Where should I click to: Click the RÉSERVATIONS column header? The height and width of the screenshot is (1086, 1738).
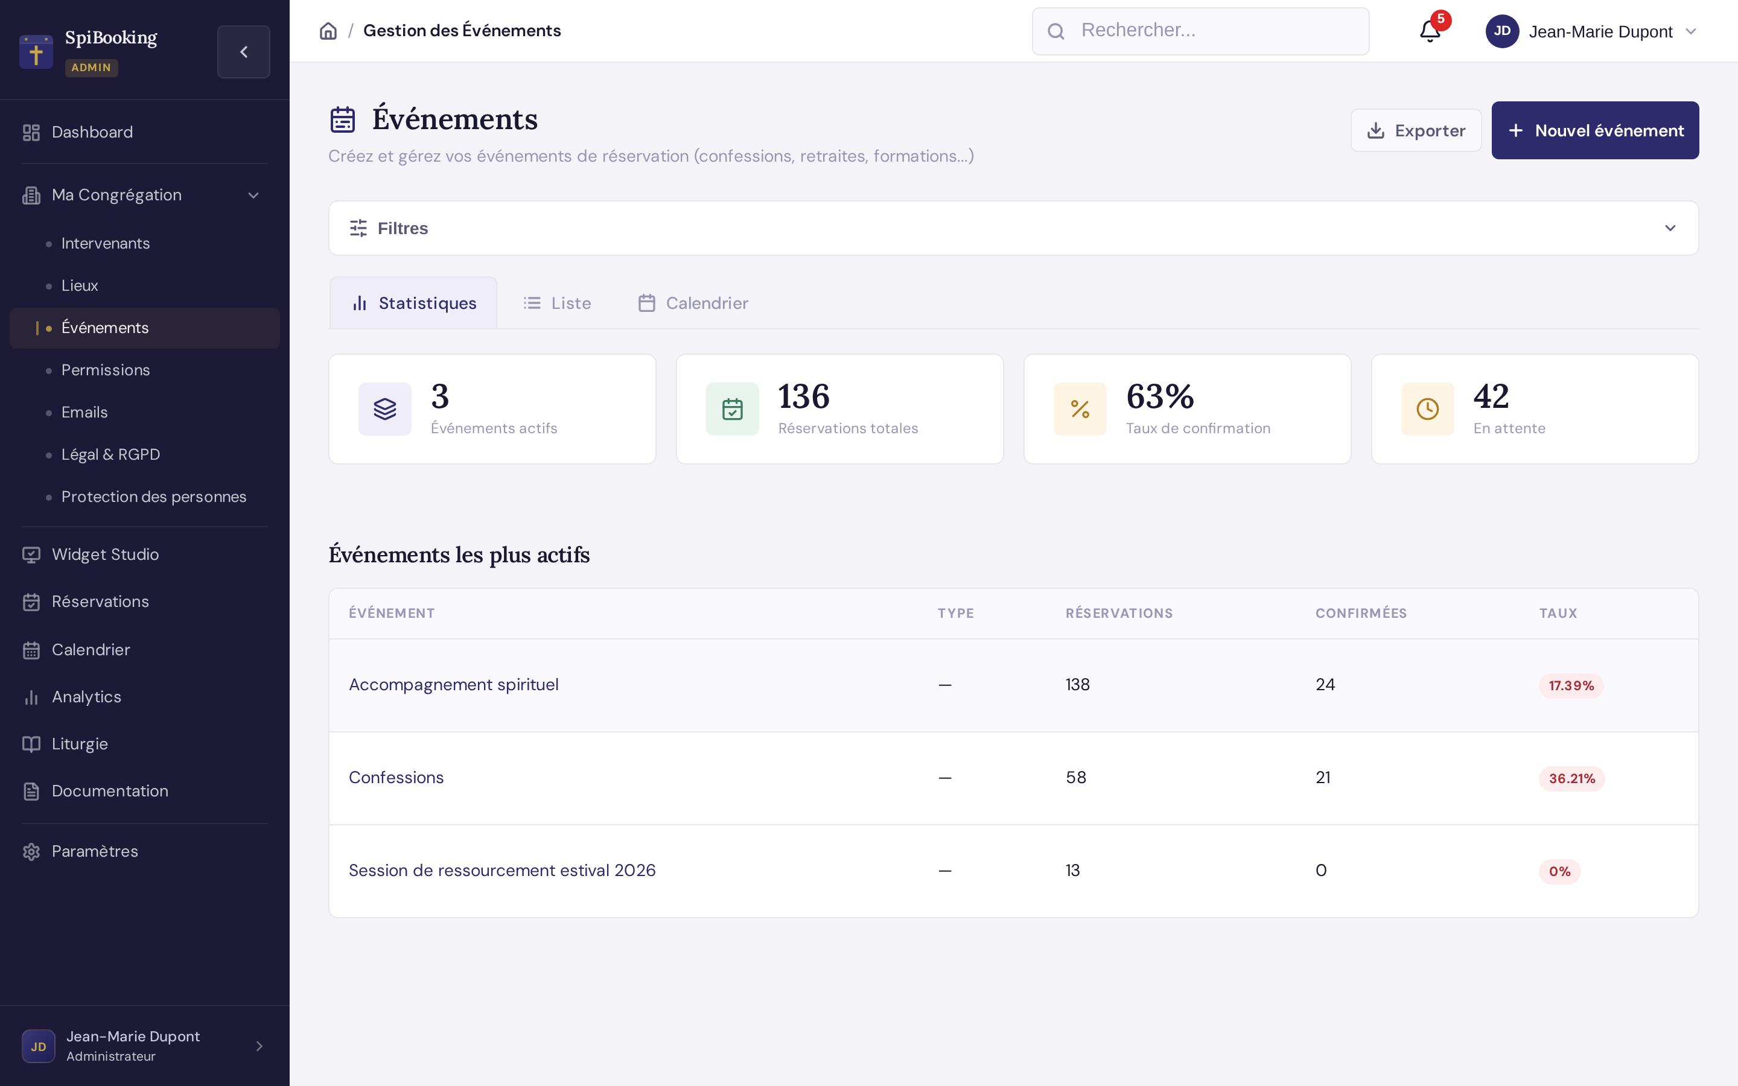coord(1119,614)
